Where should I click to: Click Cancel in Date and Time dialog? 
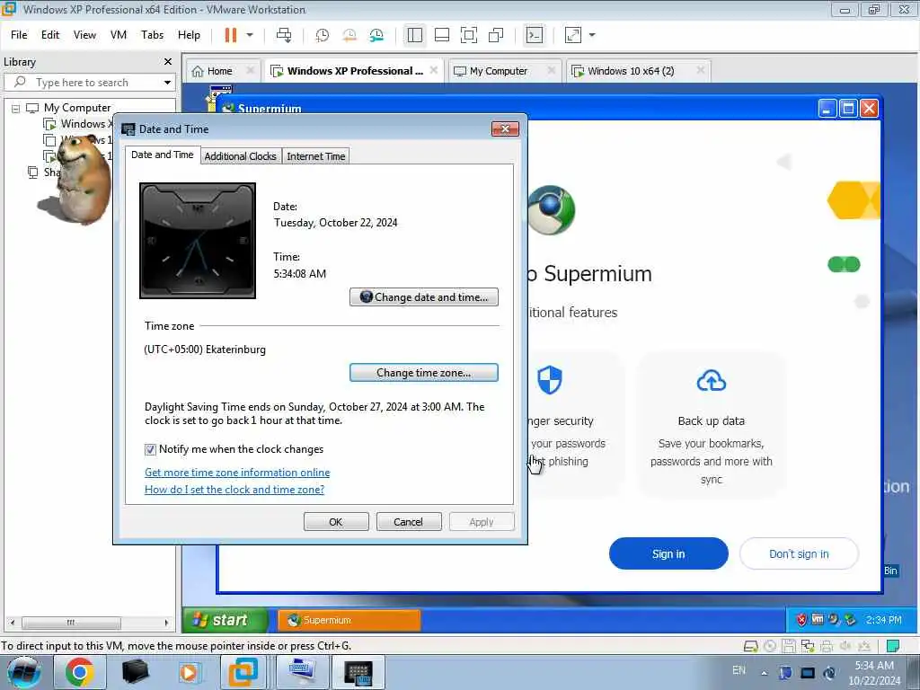(409, 522)
